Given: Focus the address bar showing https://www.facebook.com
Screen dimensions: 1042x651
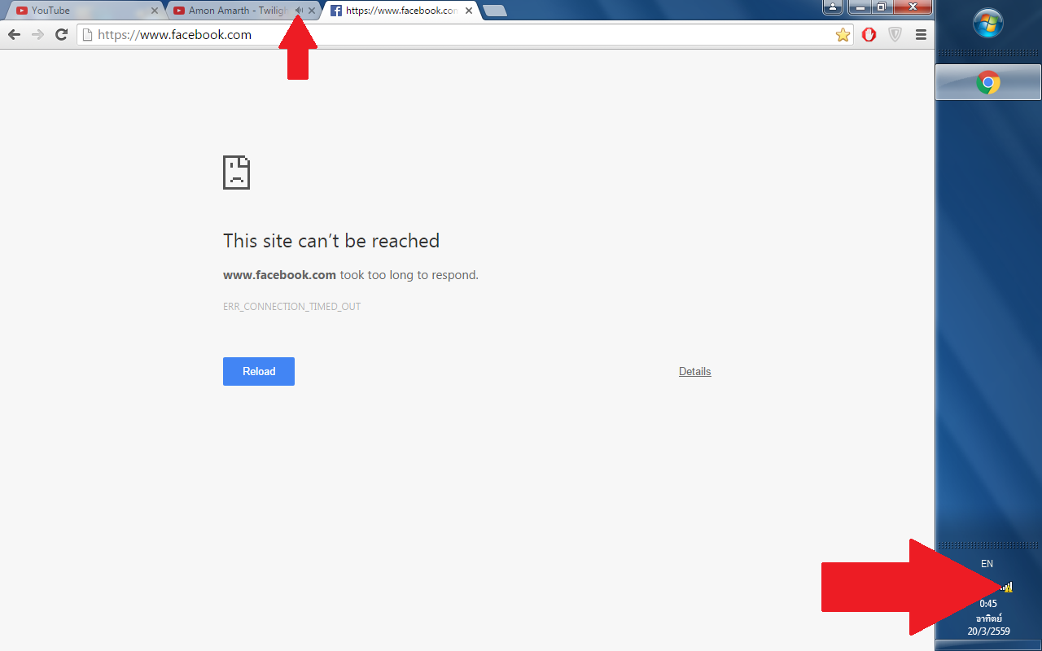Looking at the screenshot, I should pyautogui.click(x=465, y=34).
